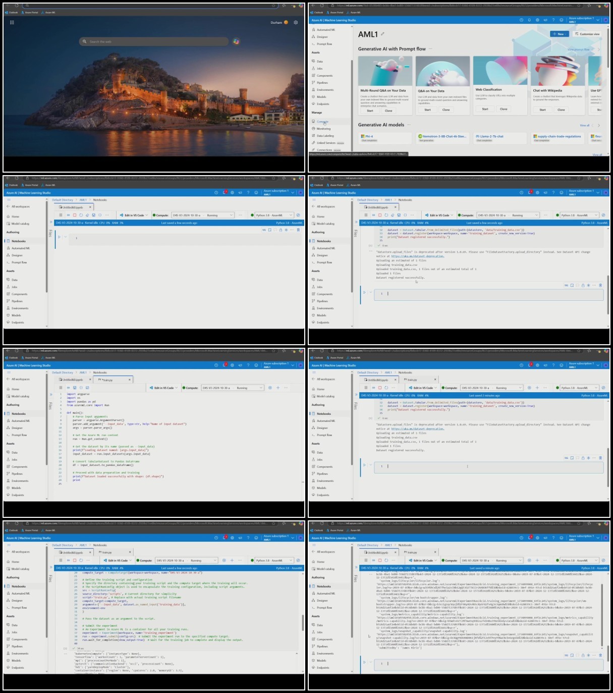
Task: Select the Untitled notebook tab beside train.py editor
Action: 73,380
